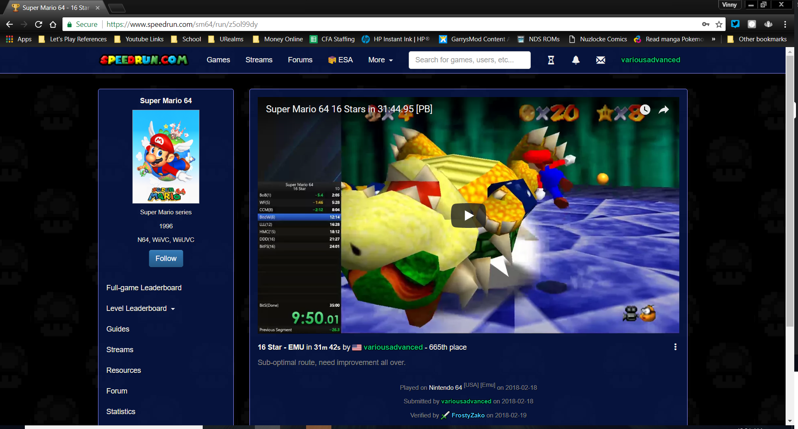Expand the Level Leaderboard dropdown
This screenshot has width=798, height=429.
(141, 308)
